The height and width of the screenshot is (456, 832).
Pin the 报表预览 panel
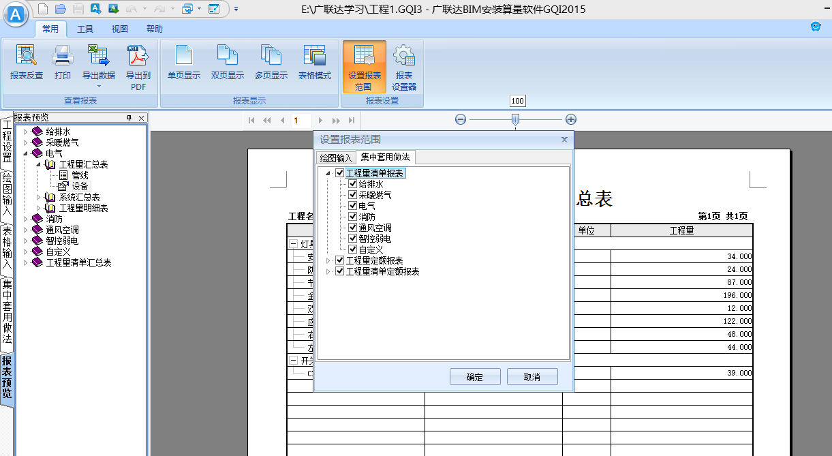coord(129,118)
